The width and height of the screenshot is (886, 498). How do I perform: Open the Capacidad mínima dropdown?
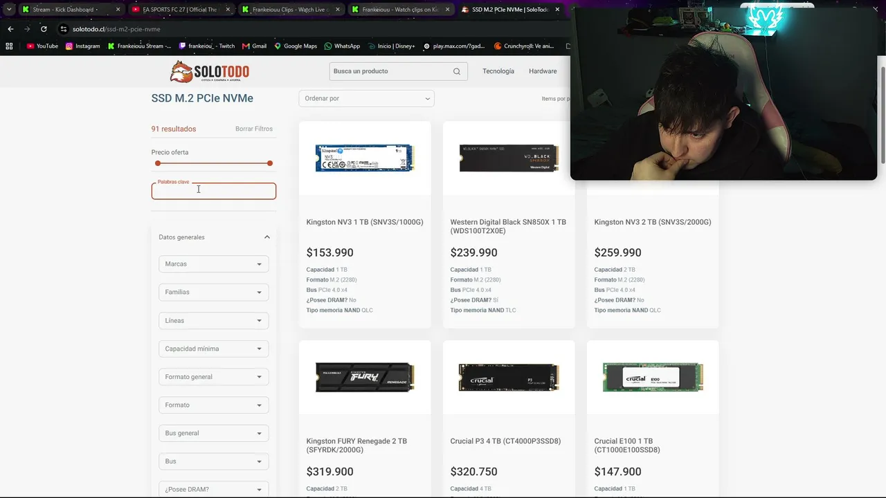click(213, 349)
